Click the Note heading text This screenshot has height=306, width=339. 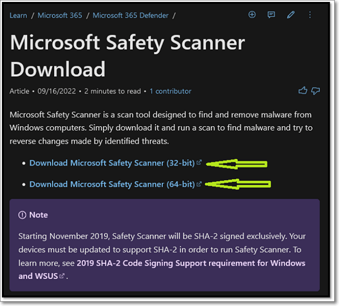click(38, 214)
